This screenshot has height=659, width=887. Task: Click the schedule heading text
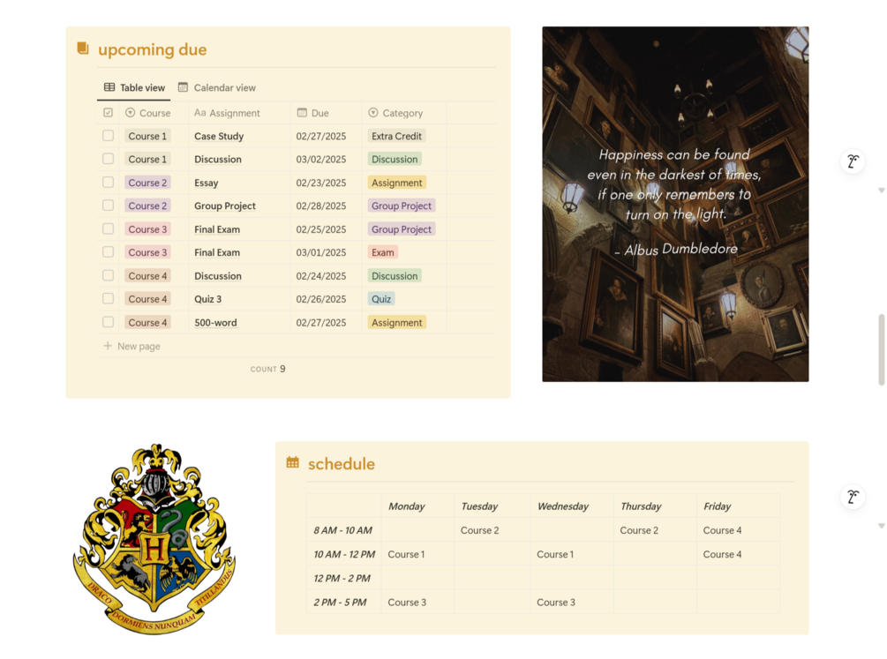(x=341, y=463)
